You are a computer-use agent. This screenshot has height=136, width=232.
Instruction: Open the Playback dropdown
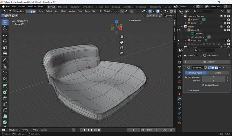point(14,130)
